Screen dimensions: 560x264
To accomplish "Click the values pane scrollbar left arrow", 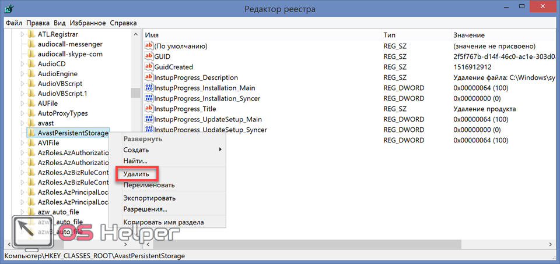I will (x=147, y=244).
